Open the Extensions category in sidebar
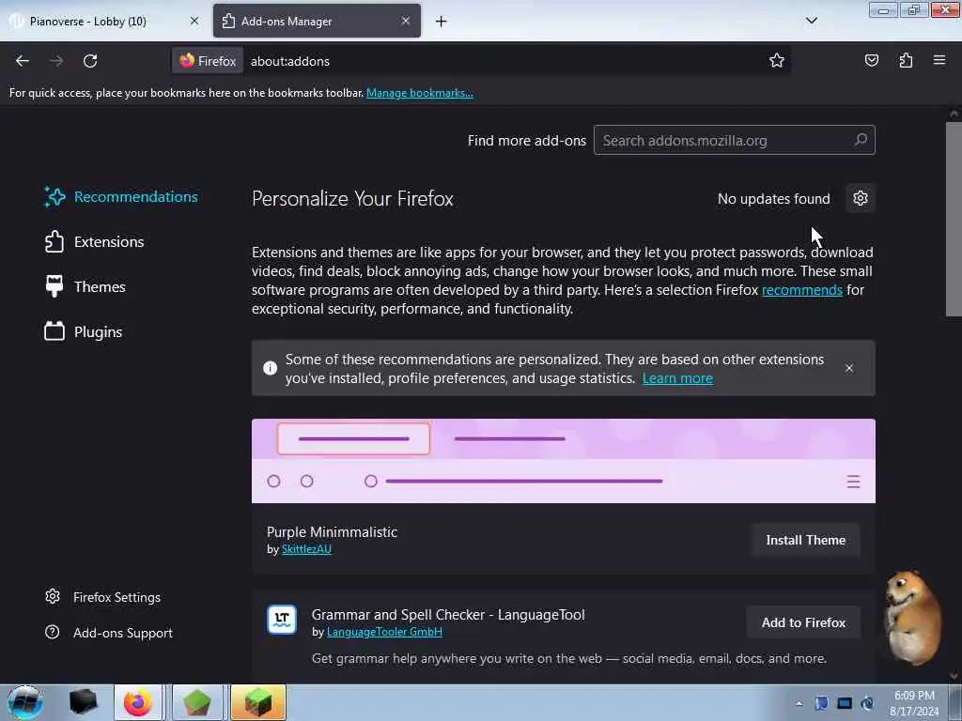The image size is (962, 721). click(95, 241)
